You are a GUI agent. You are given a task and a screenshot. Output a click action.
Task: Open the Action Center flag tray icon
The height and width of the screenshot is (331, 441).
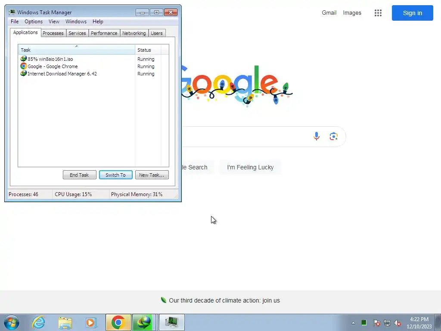(376, 323)
